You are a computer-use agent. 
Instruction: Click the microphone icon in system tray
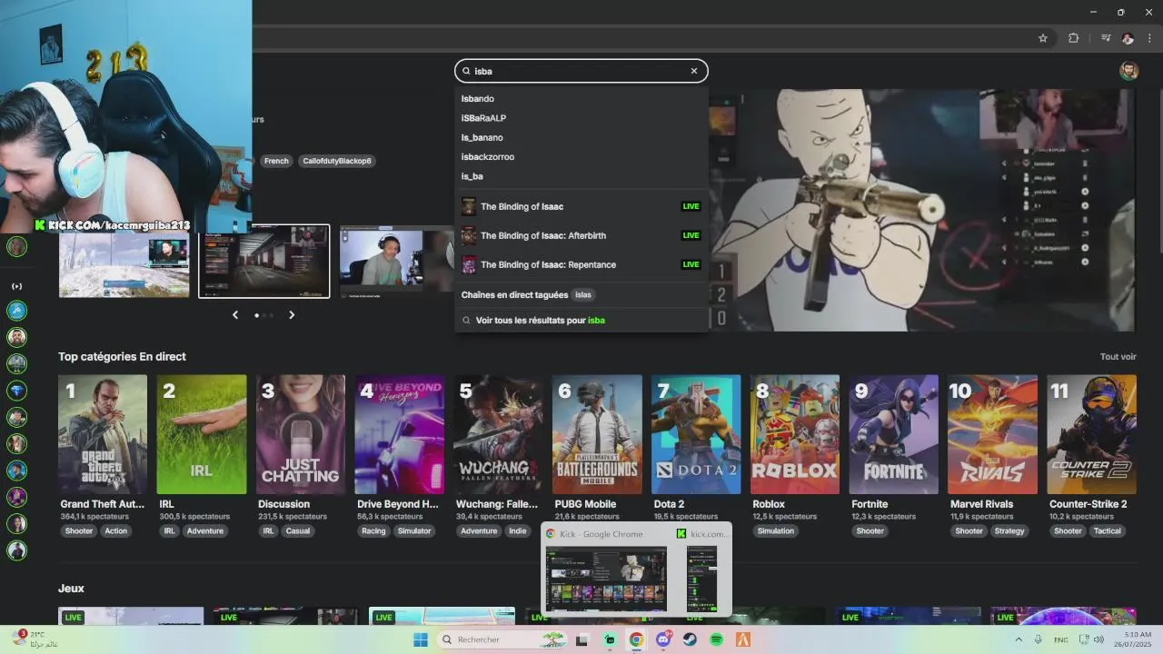[x=1038, y=639]
